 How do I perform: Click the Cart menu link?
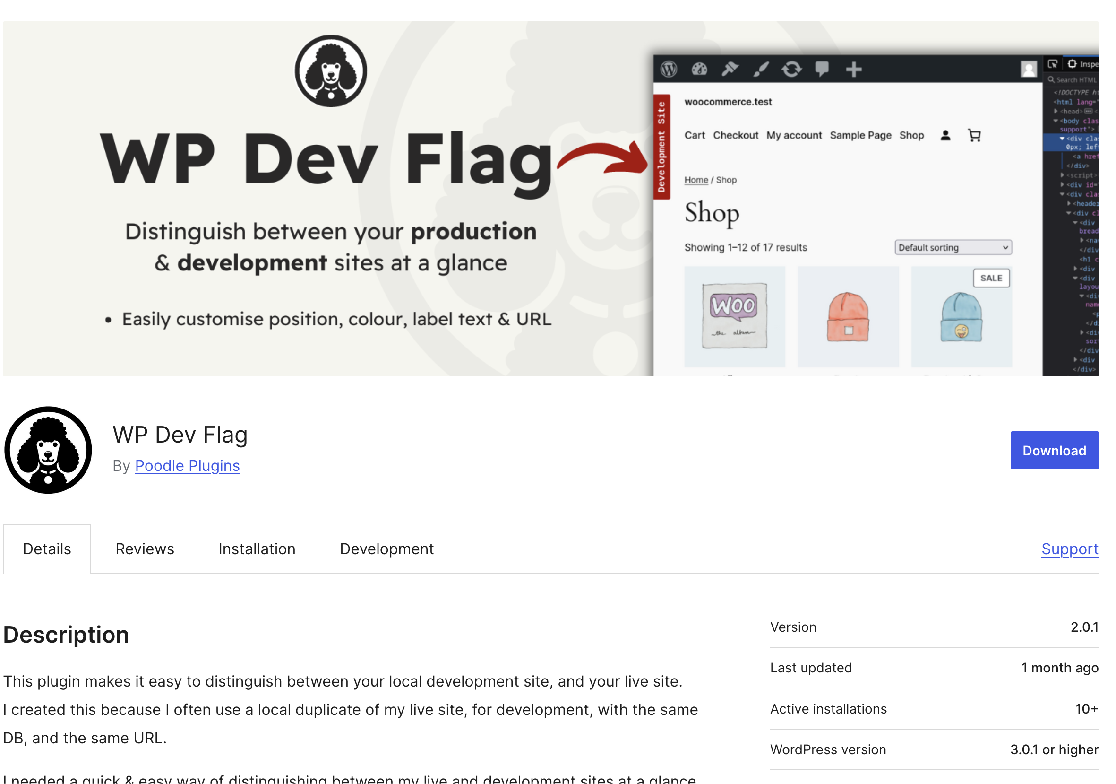tap(695, 135)
